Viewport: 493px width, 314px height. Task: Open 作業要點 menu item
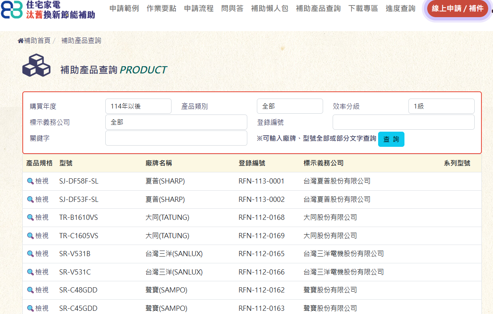click(x=162, y=8)
